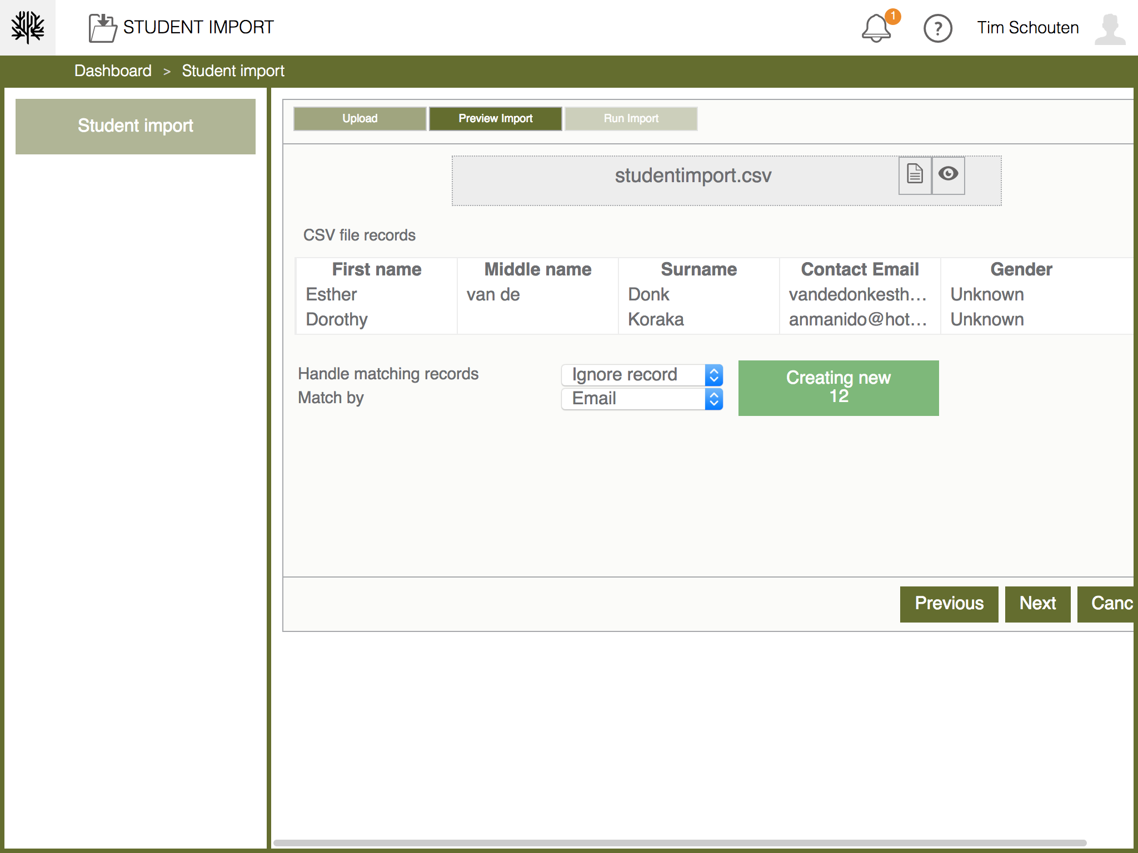
Task: Click the orange notification badge
Action: tap(893, 16)
